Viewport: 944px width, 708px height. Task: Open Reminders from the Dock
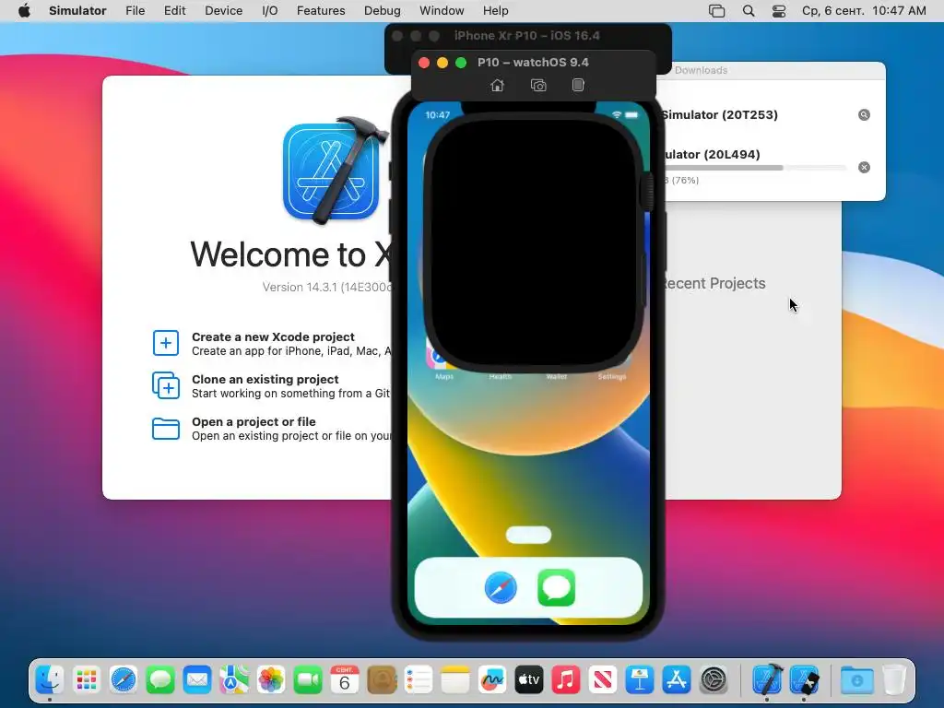pos(419,680)
